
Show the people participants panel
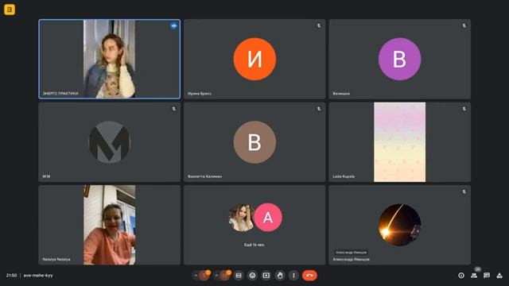point(474,276)
